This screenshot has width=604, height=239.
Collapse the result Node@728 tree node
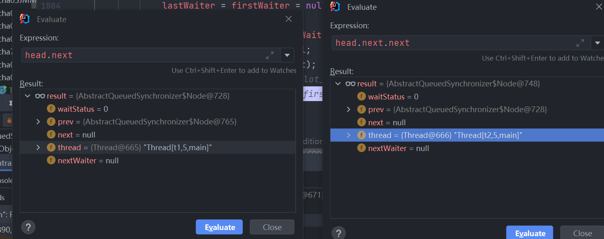(28, 96)
